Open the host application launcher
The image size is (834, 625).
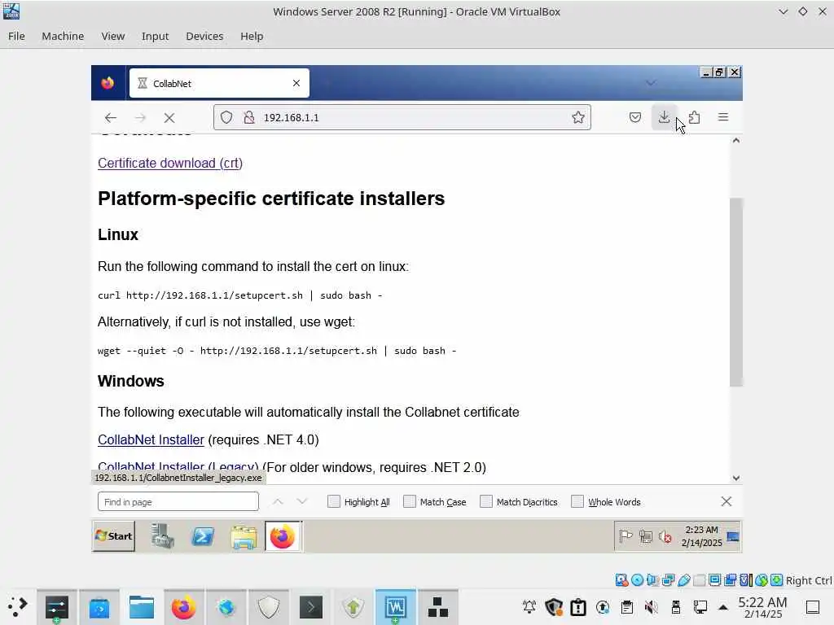point(17,606)
